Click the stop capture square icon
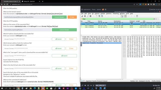 85,16
